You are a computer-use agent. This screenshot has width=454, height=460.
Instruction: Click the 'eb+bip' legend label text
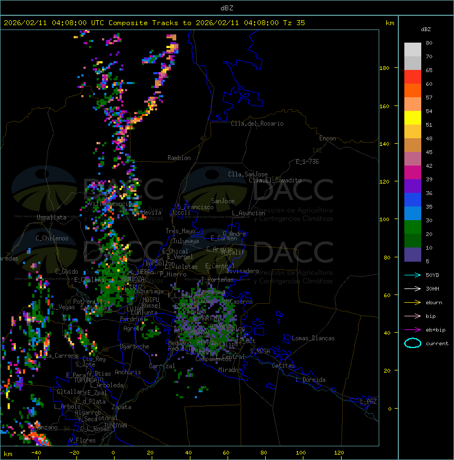click(x=435, y=330)
